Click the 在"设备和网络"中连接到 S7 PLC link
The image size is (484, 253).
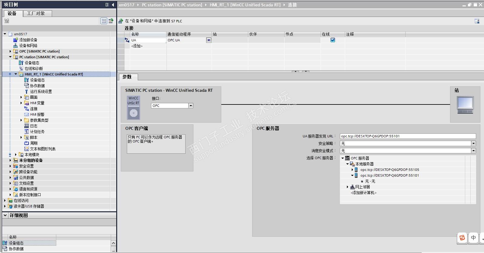153,21
